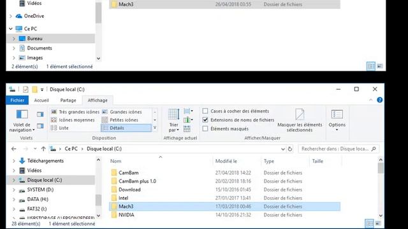408x229 pixels.
Task: Choose Très grandes icônes layout
Action: click(75, 112)
